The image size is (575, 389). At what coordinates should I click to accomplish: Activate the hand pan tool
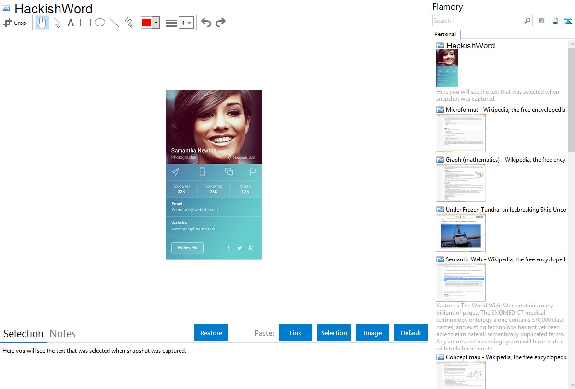click(x=42, y=23)
